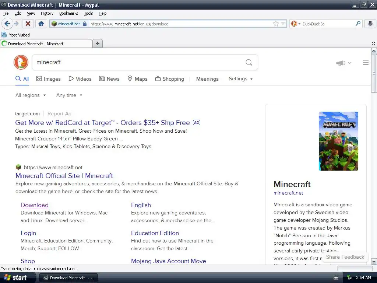Click the browser Back arrow button
This screenshot has width=377, height=283.
(x=7, y=24)
